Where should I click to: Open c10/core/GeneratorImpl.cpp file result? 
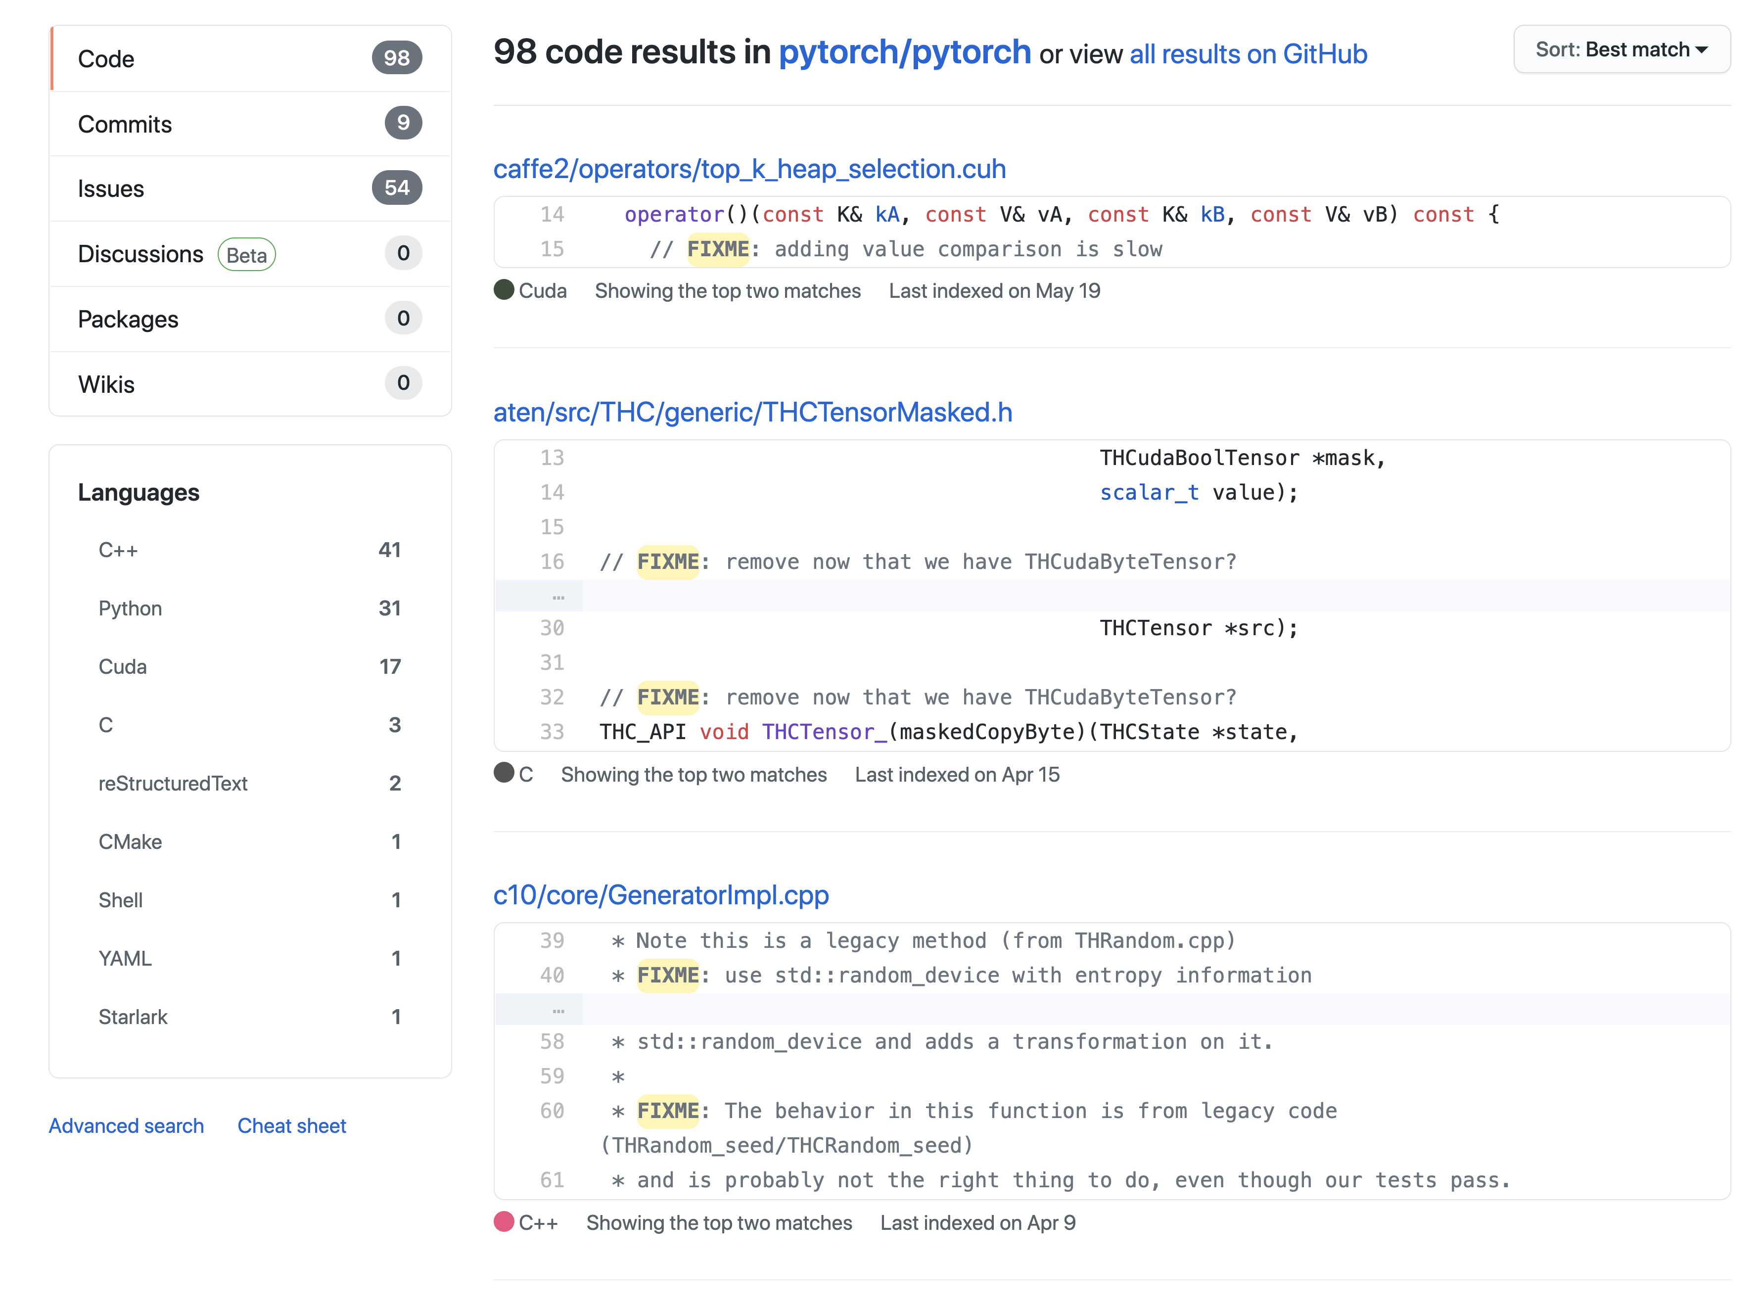tap(661, 895)
